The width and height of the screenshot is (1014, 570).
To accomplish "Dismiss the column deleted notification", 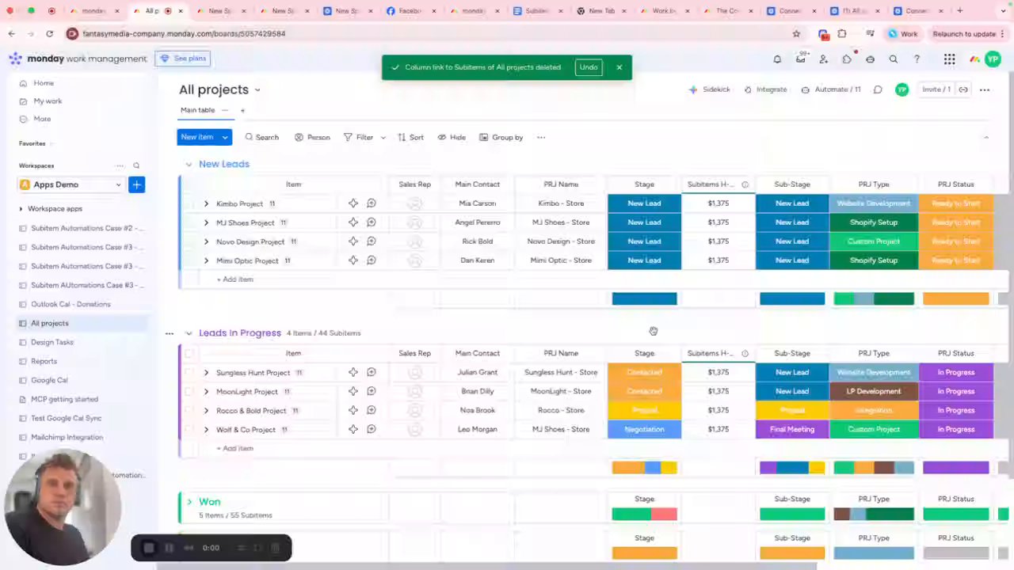I will pyautogui.click(x=619, y=67).
